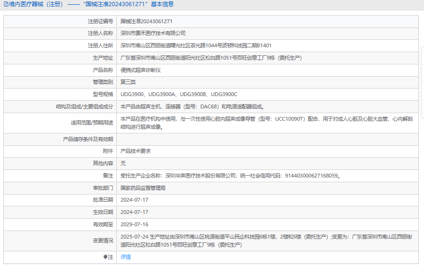Click the attachment value 产品技术要求

click(x=135, y=151)
